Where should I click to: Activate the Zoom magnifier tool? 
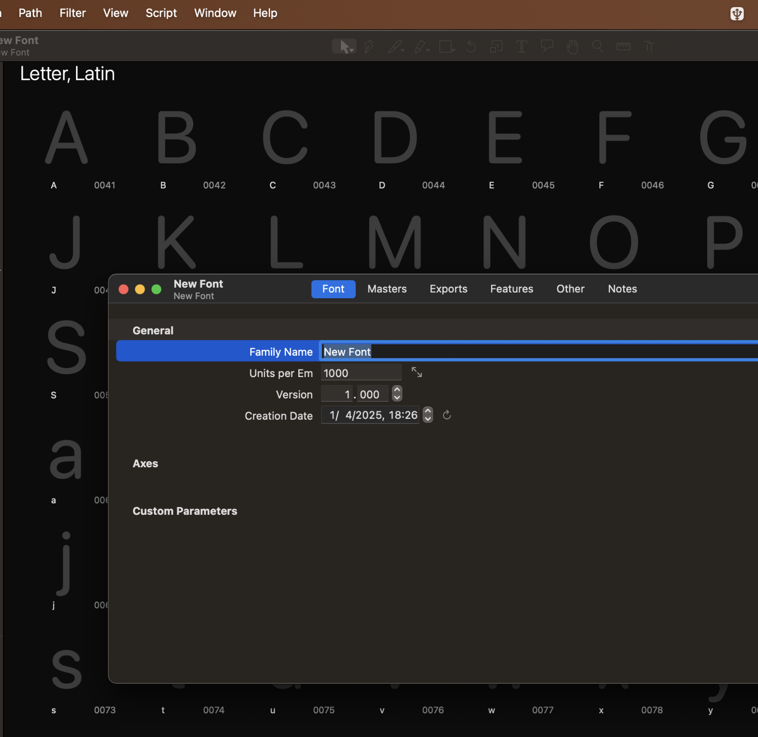tap(597, 47)
